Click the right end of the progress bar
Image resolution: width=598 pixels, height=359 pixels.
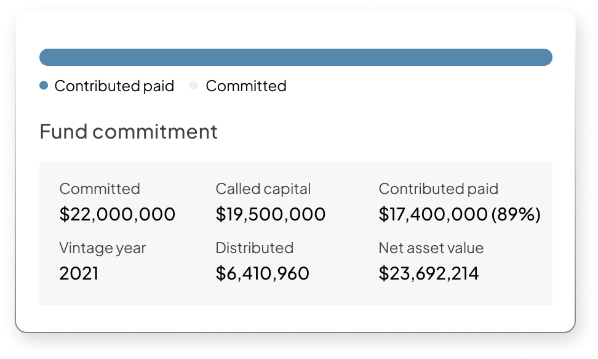tap(545, 57)
